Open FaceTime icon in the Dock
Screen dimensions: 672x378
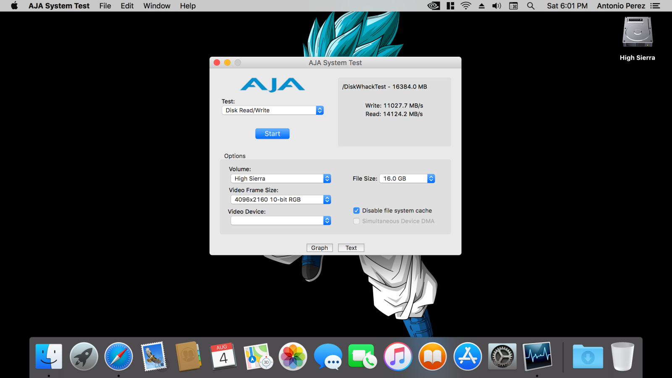coord(362,357)
